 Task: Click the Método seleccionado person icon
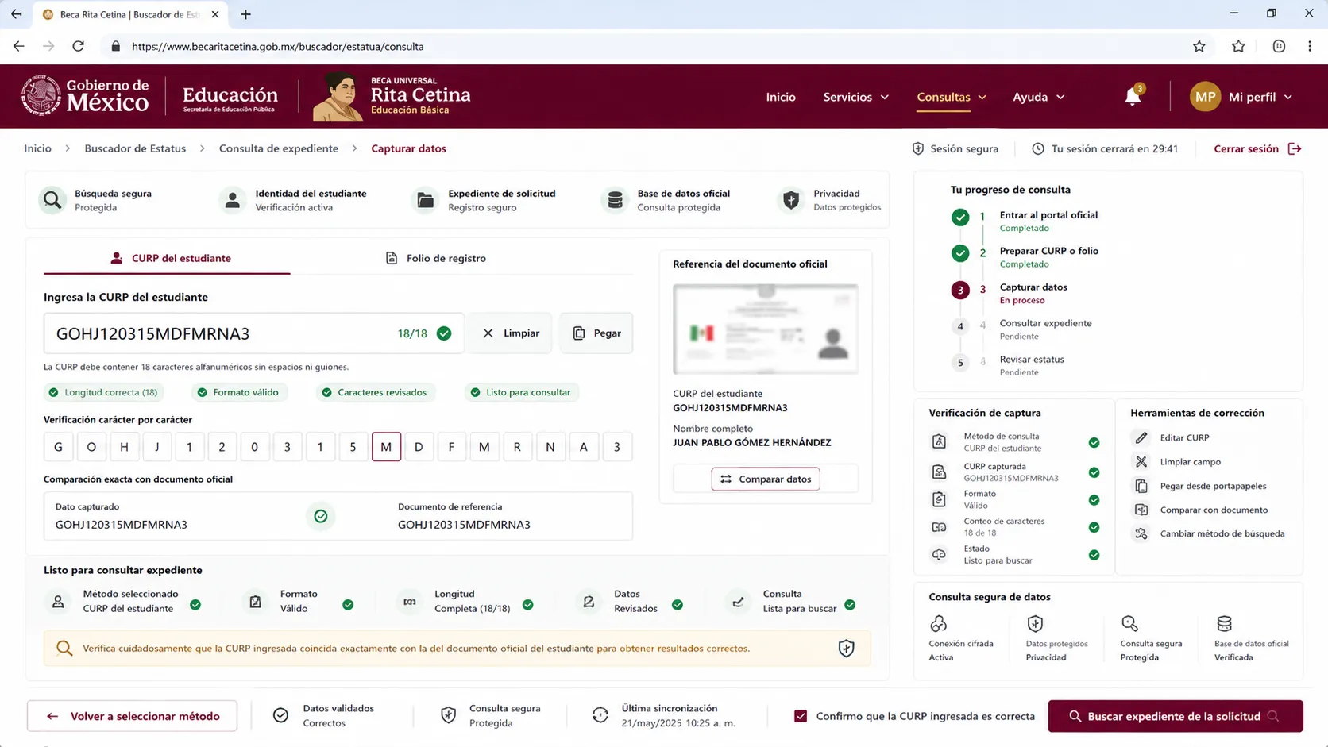click(x=58, y=602)
